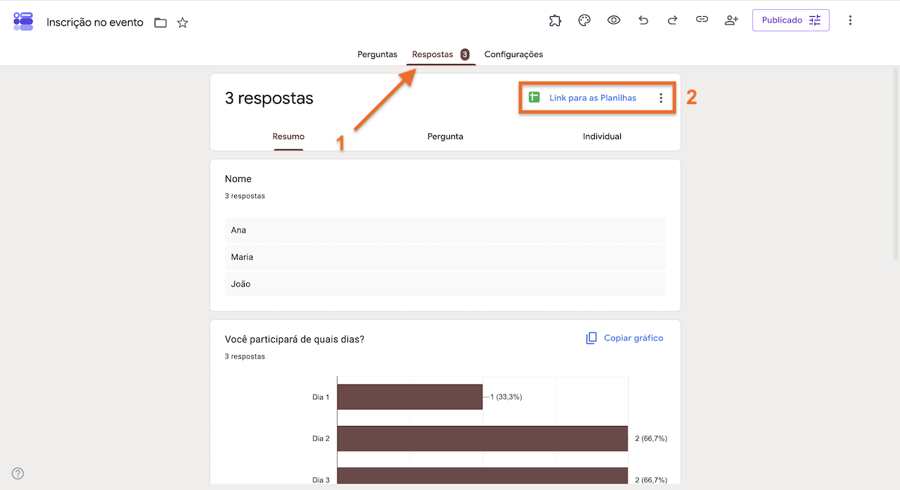Select the response João
Image resolution: width=900 pixels, height=490 pixels.
click(445, 284)
